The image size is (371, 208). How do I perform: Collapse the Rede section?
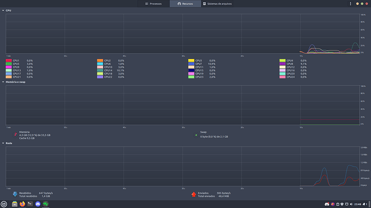pyautogui.click(x=3, y=143)
